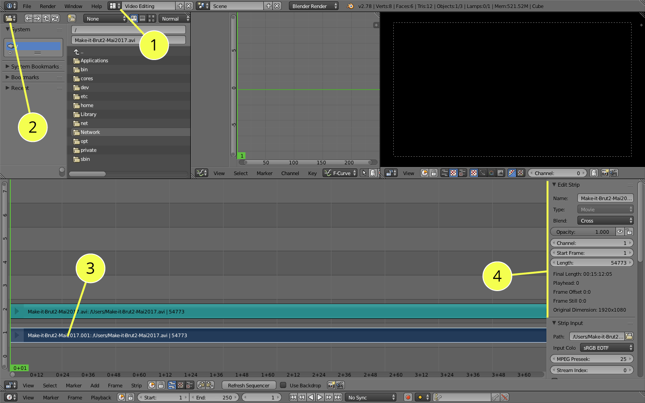
Task: Open the Blender Render engine dropdown
Action: 314,6
